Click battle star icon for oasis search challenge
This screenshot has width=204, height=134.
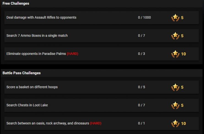175,124
